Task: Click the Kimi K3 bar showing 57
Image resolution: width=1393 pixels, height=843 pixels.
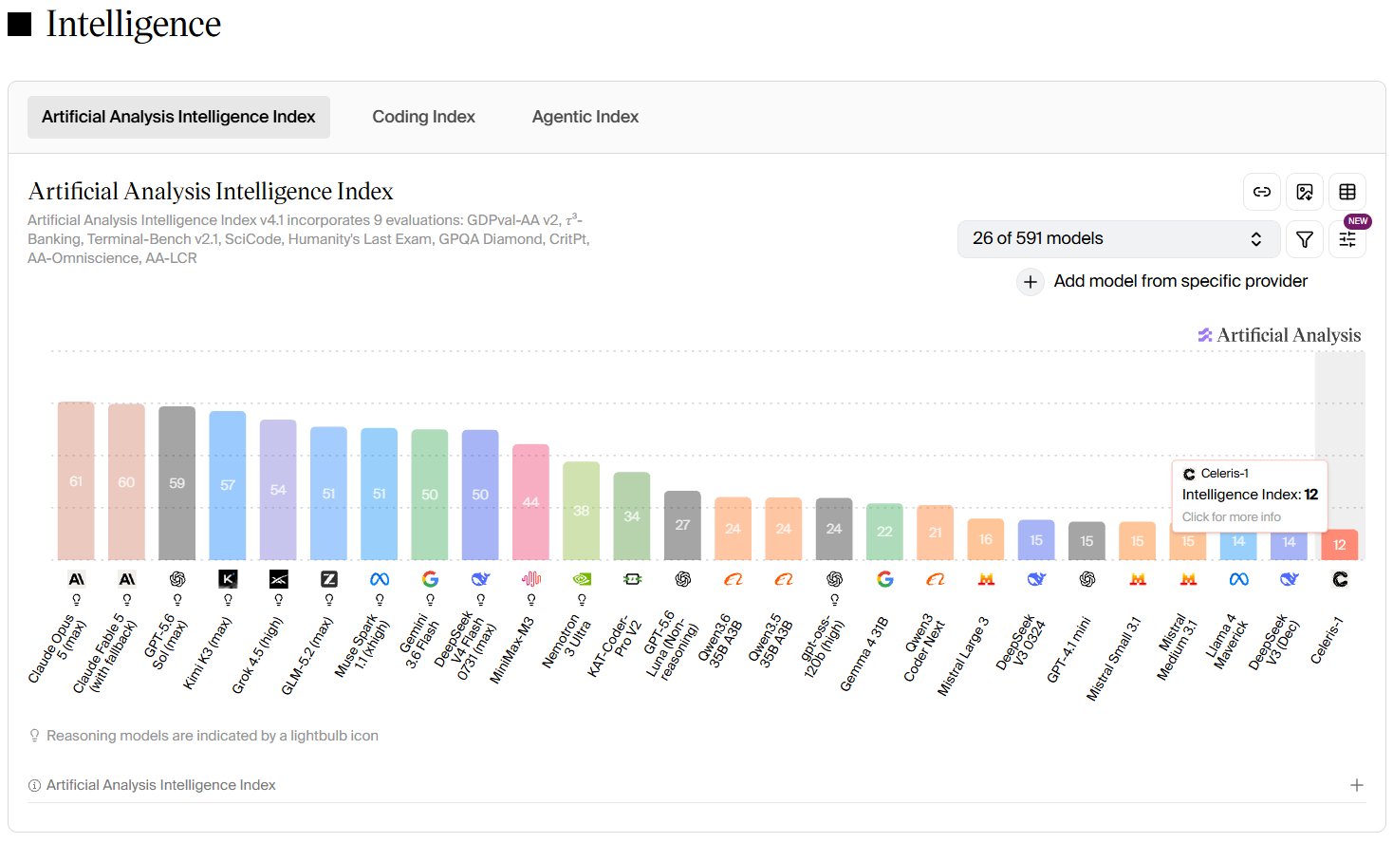Action: tap(228, 485)
